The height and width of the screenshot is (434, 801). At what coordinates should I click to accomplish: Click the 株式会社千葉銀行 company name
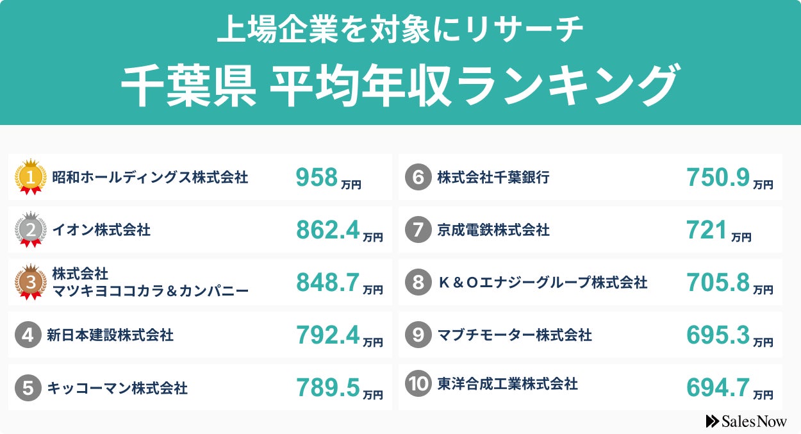[493, 178]
